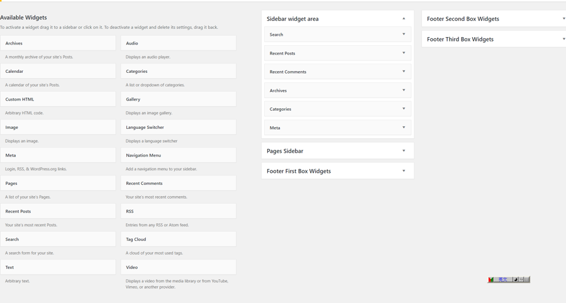The height and width of the screenshot is (303, 566).
Task: Click the red-green IME logo icon
Action: [x=491, y=280]
